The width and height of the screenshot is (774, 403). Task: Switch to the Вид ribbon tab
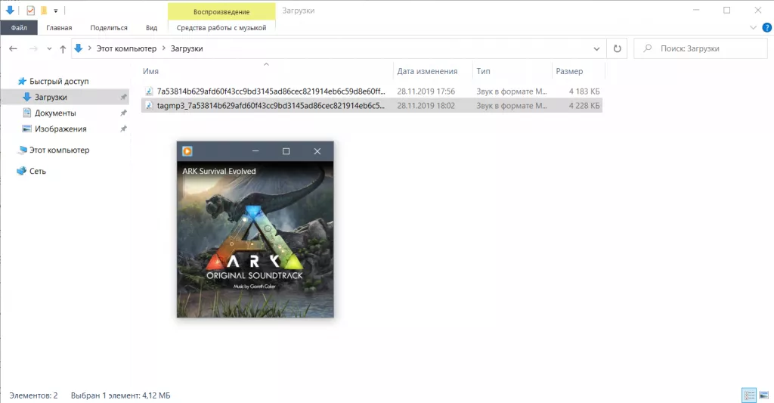coord(151,28)
